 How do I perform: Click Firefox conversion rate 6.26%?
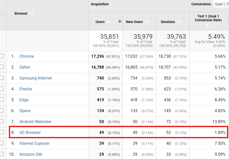[220, 89]
